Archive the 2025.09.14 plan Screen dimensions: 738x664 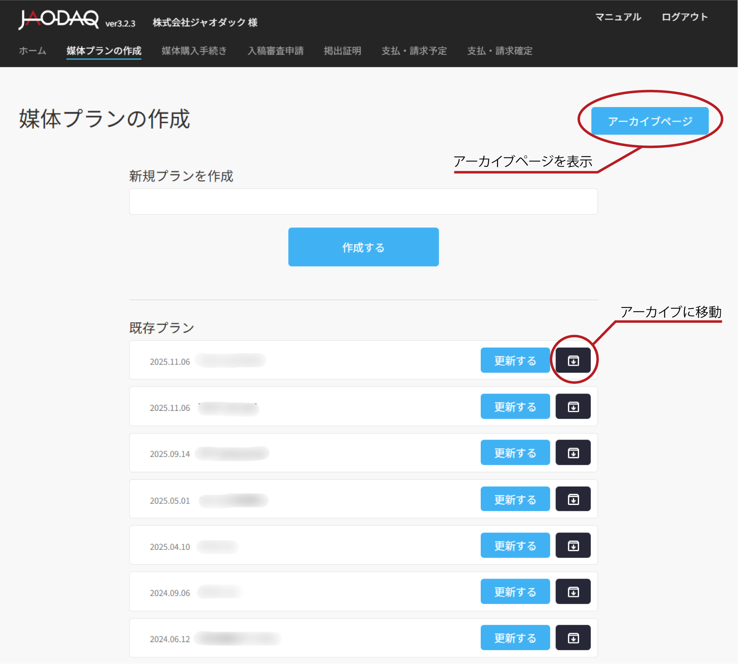(573, 453)
